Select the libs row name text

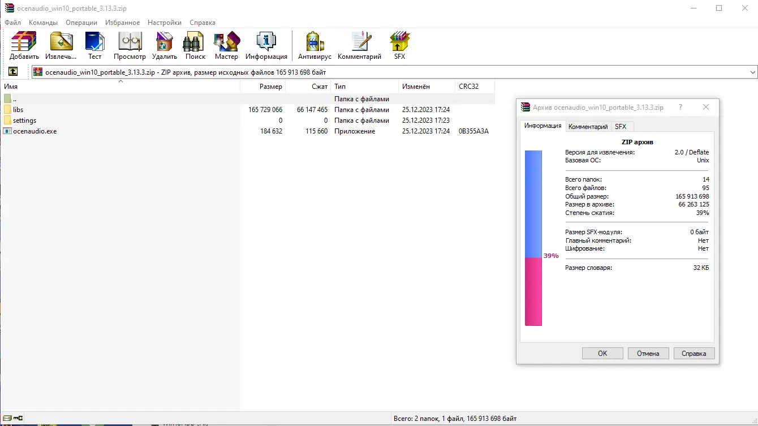coord(18,110)
